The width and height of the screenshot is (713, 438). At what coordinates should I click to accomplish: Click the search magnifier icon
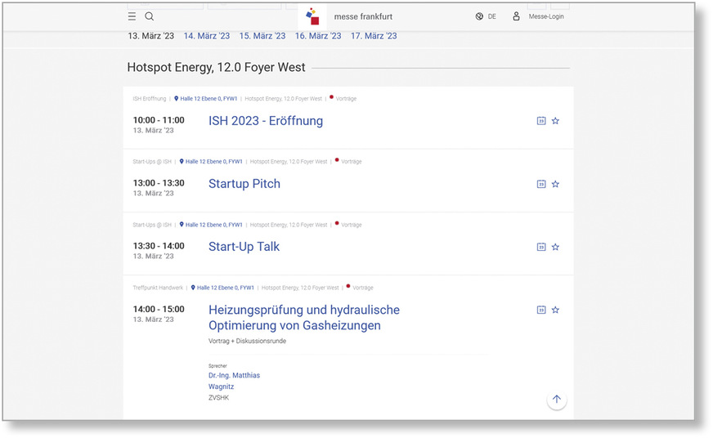(x=150, y=16)
